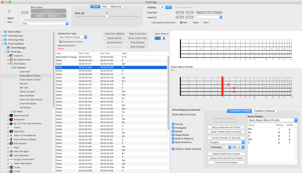Click the Help! album artwork
The width and height of the screenshot is (302, 173).
[x=11, y=147]
